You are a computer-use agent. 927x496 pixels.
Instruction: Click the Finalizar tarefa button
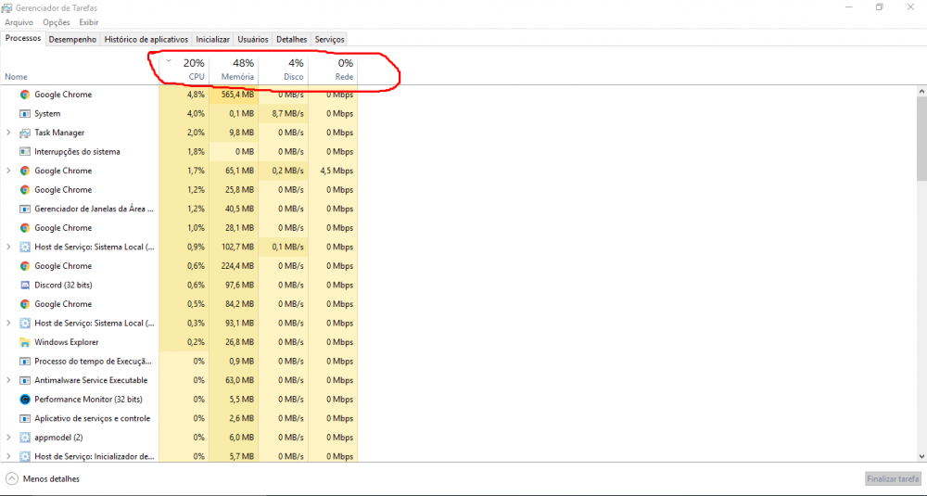pos(893,479)
